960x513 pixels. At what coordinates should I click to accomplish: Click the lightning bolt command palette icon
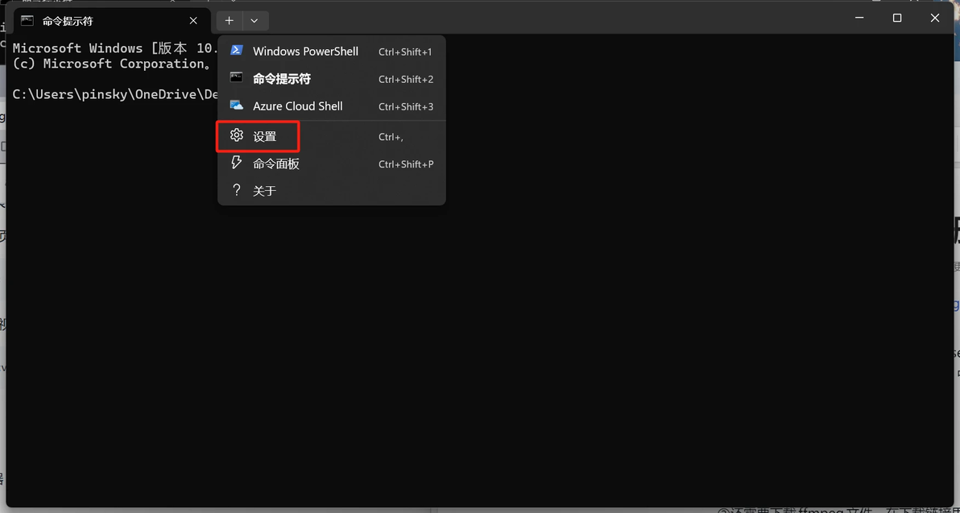click(x=236, y=163)
